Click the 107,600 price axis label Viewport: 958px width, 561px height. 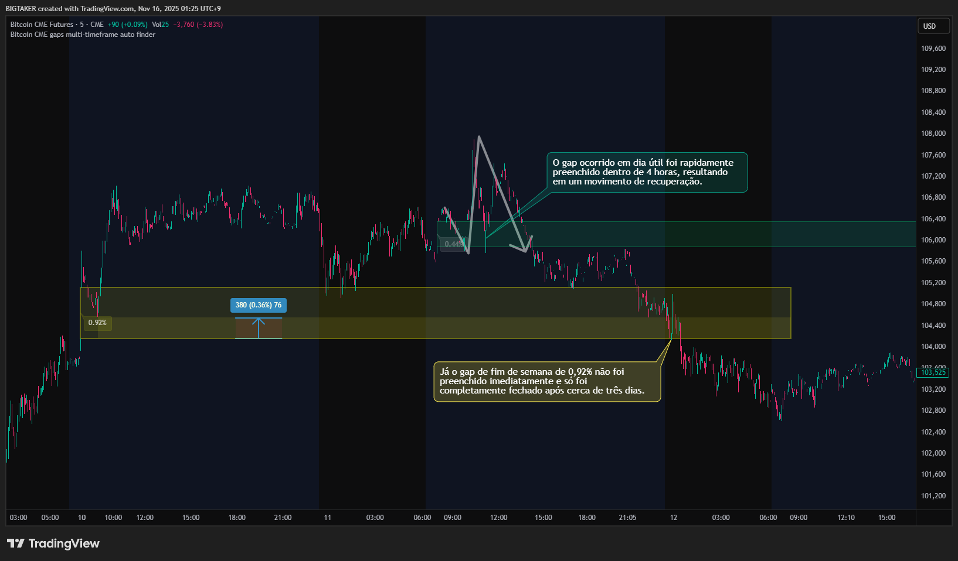click(x=933, y=155)
